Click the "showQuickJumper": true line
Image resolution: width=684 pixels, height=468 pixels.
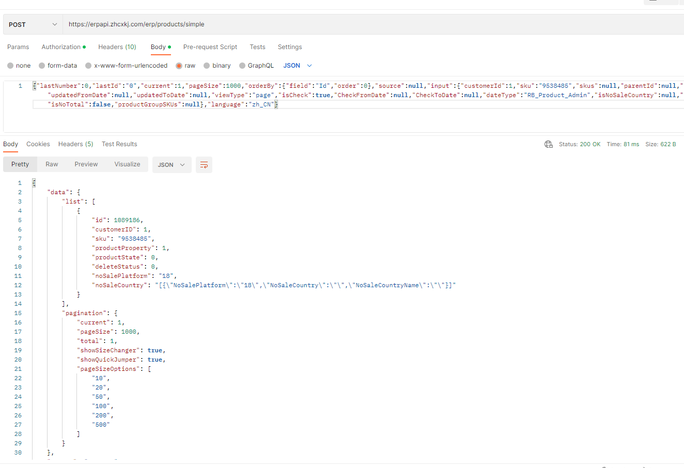[121, 360]
